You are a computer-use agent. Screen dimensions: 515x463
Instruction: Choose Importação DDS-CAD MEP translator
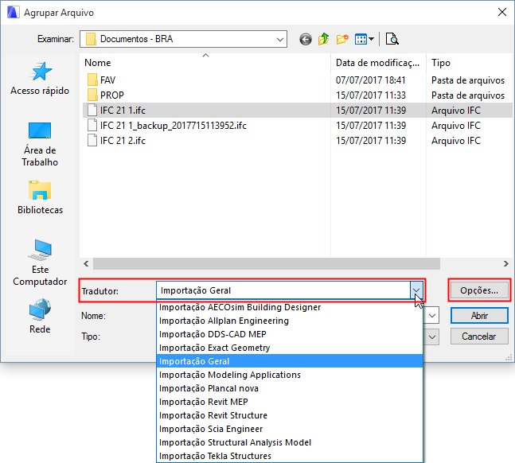290,334
